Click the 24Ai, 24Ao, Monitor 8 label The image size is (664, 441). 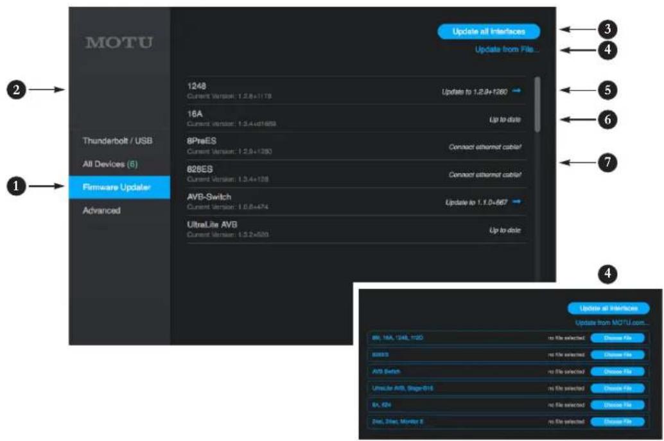click(x=398, y=422)
